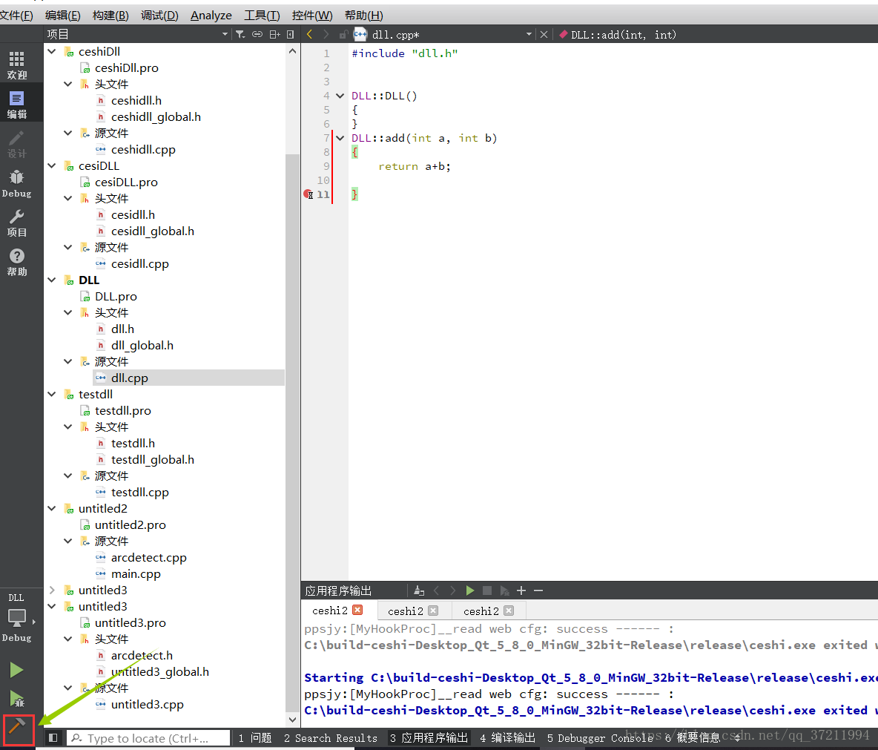The height and width of the screenshot is (750, 878).
Task: Open the 1 问题 pane
Action: click(254, 737)
